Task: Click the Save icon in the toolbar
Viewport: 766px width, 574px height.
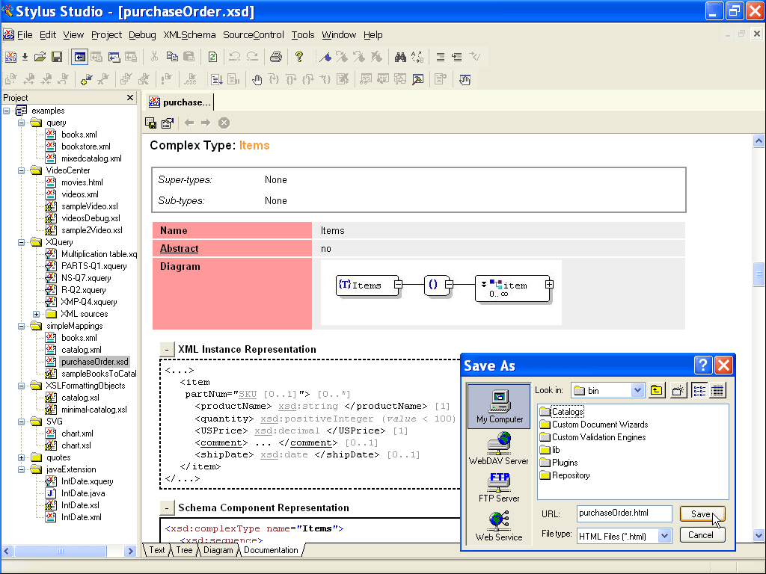Action: coord(58,57)
